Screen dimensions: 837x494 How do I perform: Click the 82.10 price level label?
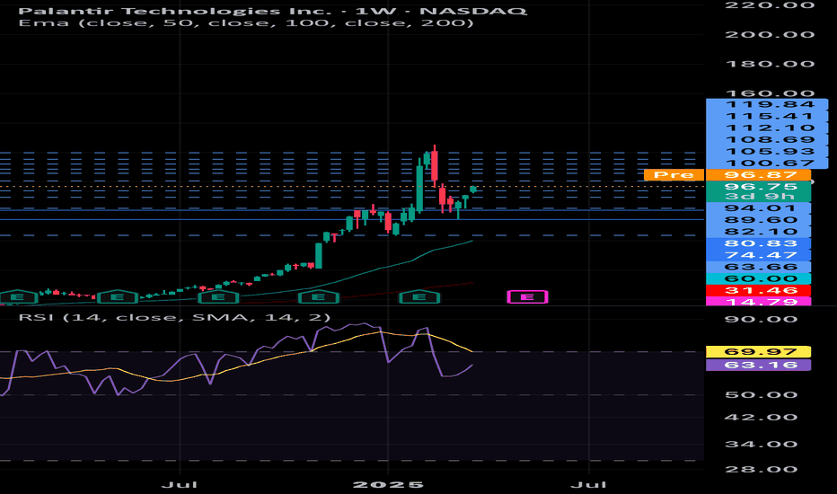pyautogui.click(x=758, y=232)
